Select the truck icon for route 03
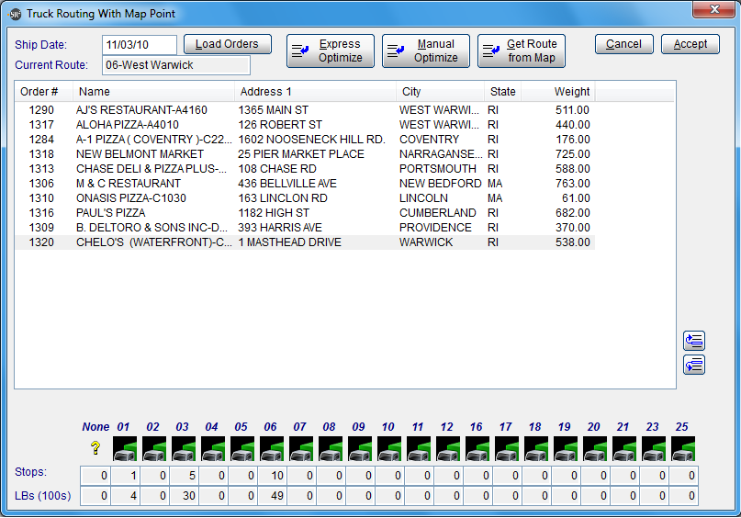Screen dimensions: 741x518 (x=185, y=449)
